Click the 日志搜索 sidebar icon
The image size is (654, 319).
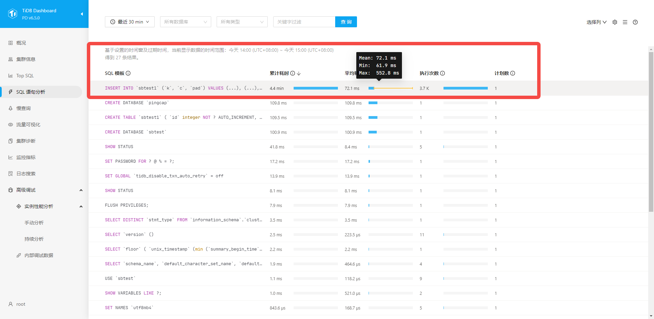click(11, 174)
